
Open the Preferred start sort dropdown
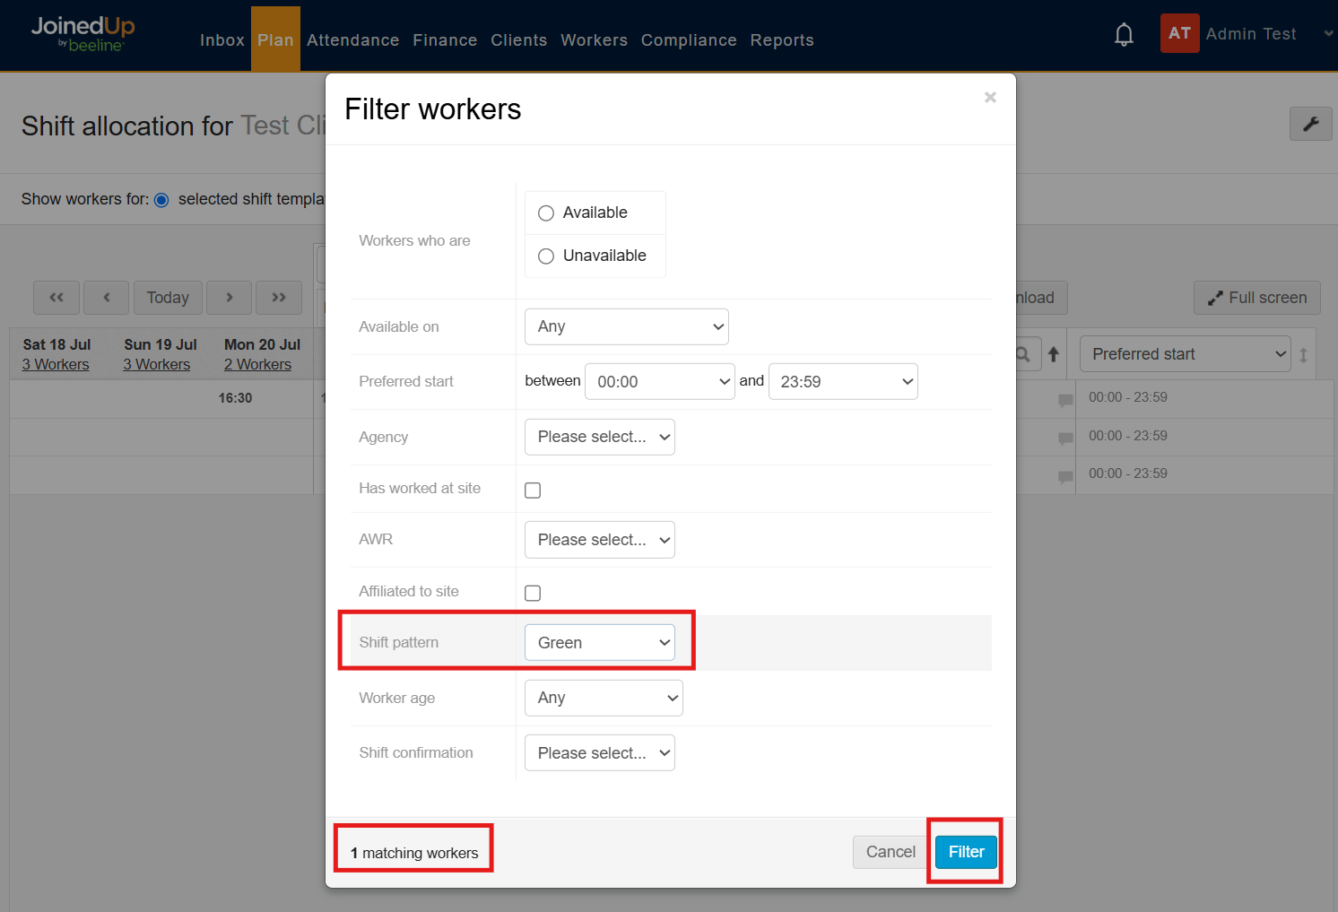[1186, 354]
